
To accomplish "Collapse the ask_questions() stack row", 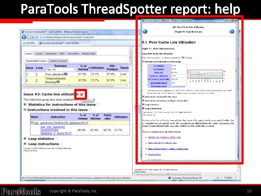I will pos(32,123).
